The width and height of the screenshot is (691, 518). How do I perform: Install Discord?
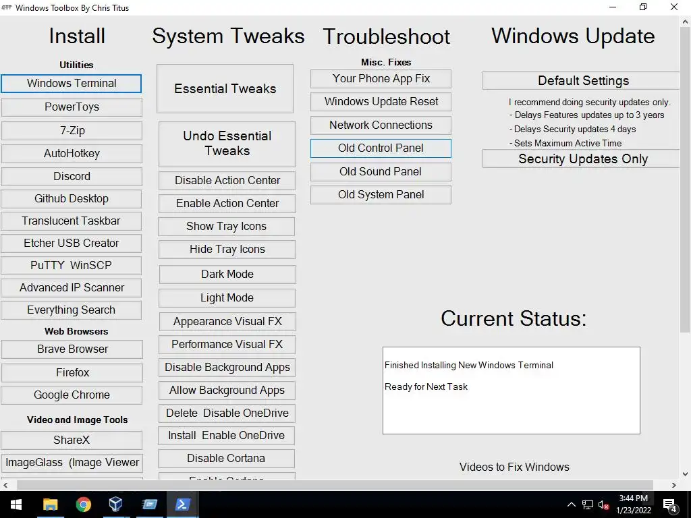pyautogui.click(x=72, y=176)
